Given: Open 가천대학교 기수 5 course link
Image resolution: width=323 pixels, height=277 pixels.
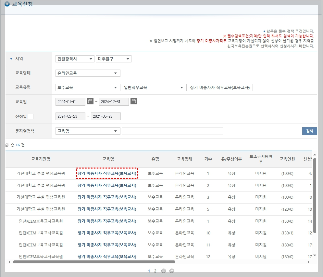Looking at the screenshot, I should coord(107,209).
